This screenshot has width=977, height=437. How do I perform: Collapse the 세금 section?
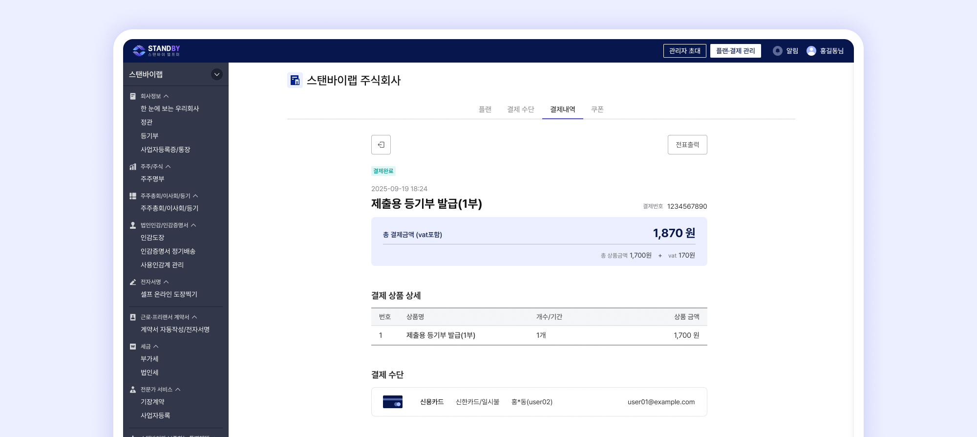point(156,347)
